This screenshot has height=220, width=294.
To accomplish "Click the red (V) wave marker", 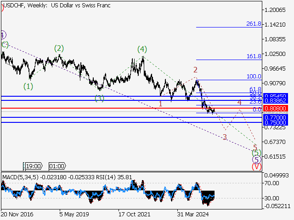I will tap(256, 166).
